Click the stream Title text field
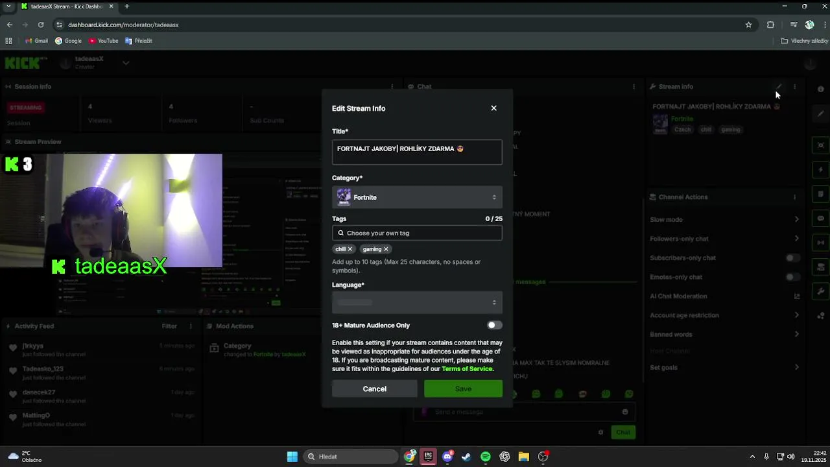The height and width of the screenshot is (467, 830). coord(417,152)
